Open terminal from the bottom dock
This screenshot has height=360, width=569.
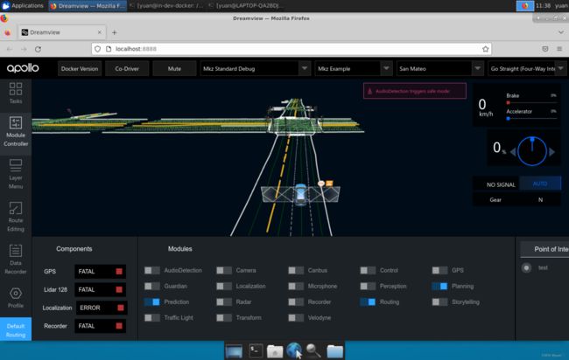click(x=256, y=350)
